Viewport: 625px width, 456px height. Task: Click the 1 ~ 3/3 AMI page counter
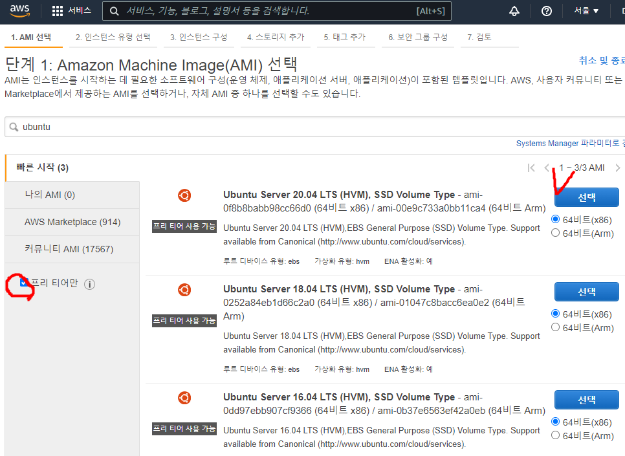pos(582,168)
